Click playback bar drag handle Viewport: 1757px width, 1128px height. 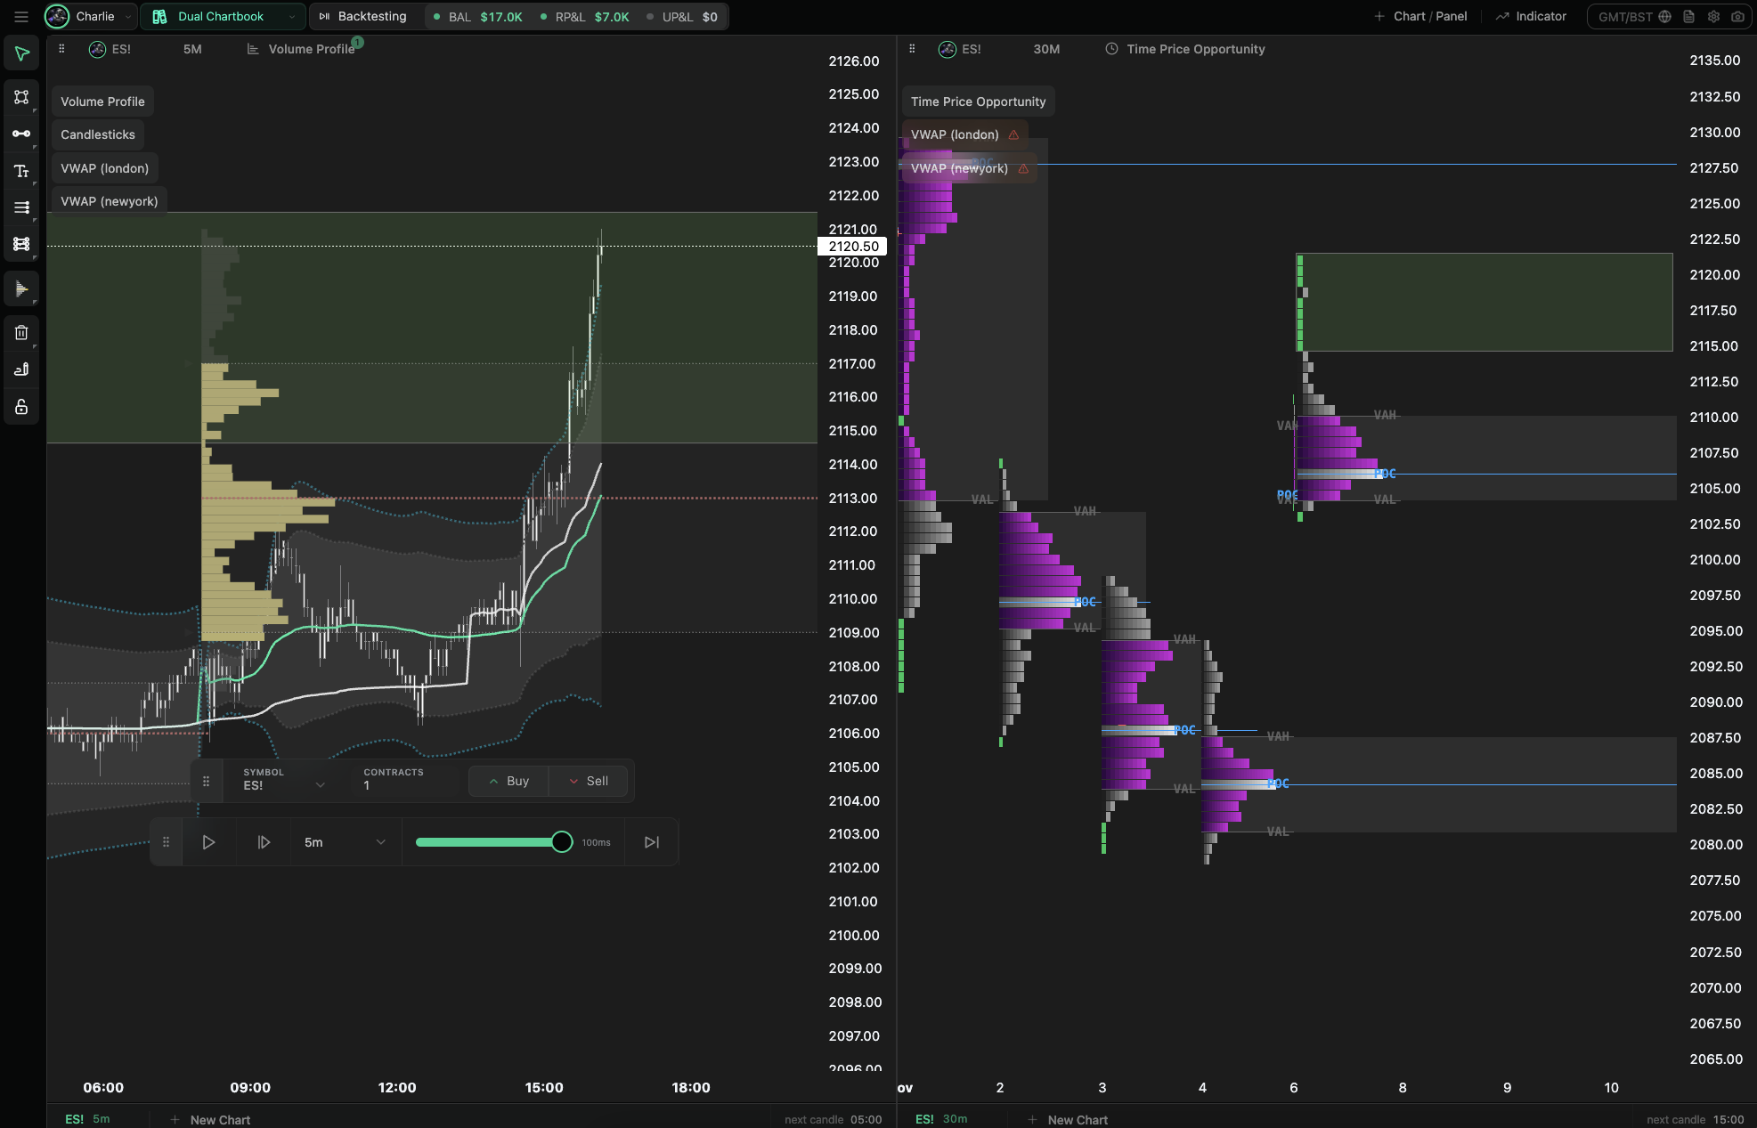click(x=166, y=842)
